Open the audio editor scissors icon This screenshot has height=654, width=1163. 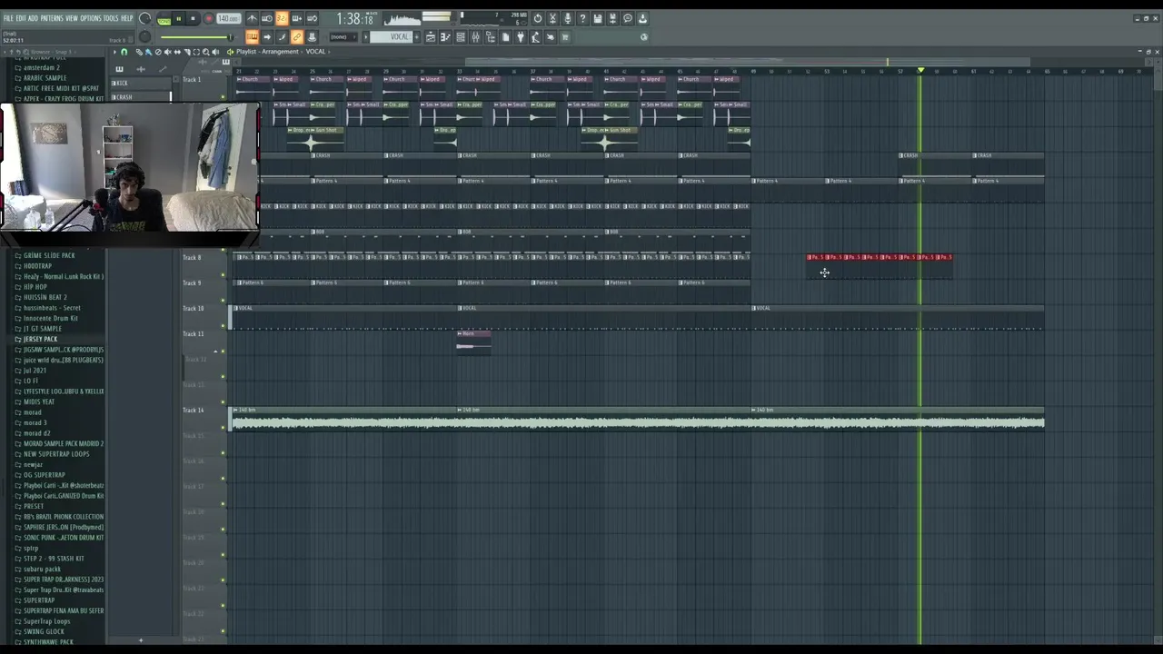click(x=552, y=19)
